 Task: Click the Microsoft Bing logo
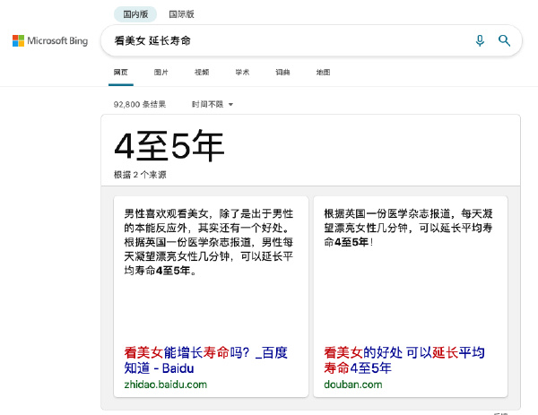tap(50, 41)
